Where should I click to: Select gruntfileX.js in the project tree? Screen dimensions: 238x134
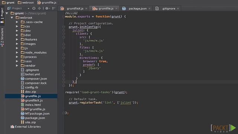pos(34,100)
